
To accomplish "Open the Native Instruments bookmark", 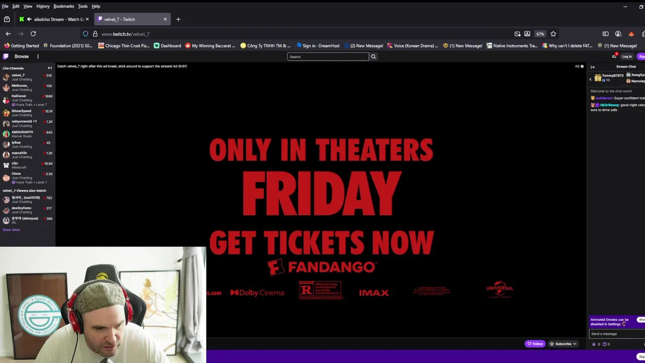I will (511, 46).
